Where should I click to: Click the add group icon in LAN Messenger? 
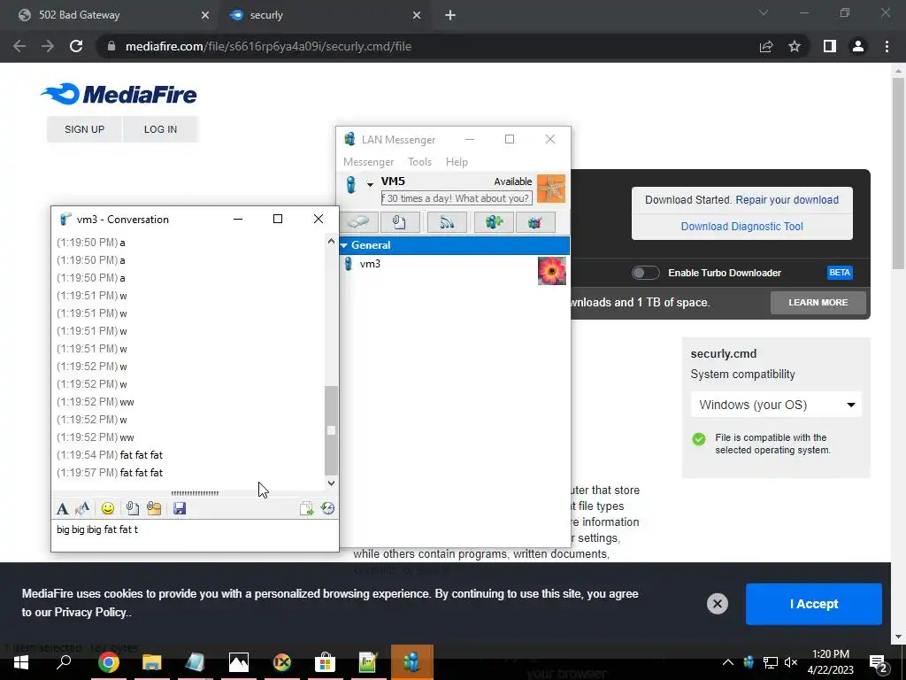[494, 222]
